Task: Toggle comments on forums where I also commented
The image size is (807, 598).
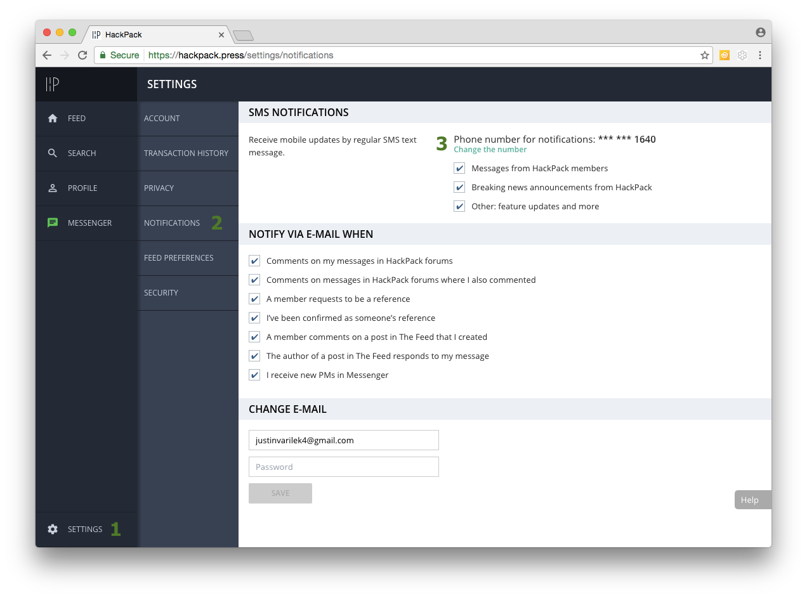Action: 254,280
